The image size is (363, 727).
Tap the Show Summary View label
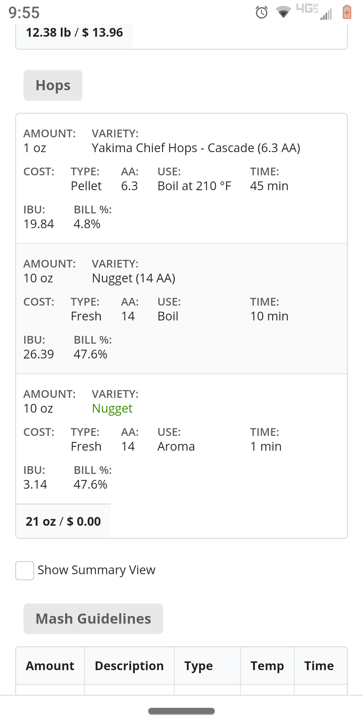click(96, 570)
